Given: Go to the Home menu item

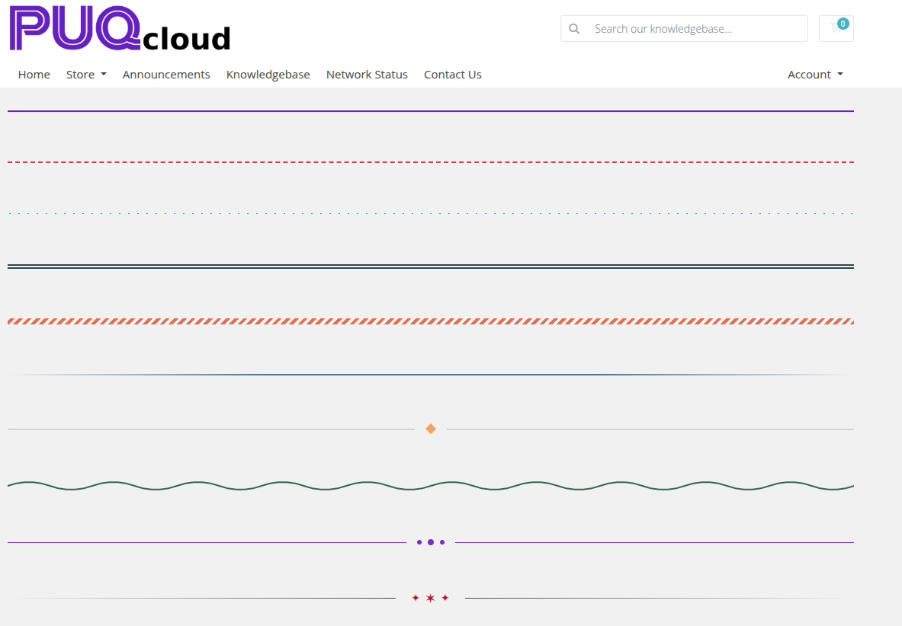Looking at the screenshot, I should tap(34, 75).
